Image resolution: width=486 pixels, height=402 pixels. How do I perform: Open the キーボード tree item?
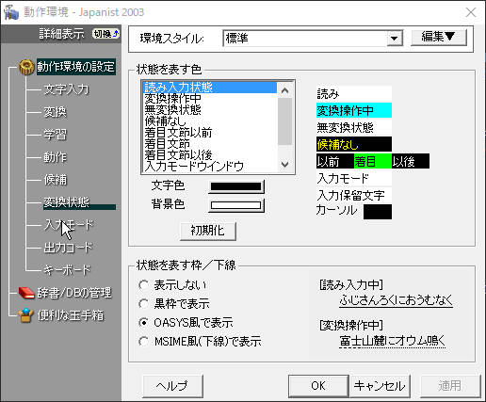[67, 270]
